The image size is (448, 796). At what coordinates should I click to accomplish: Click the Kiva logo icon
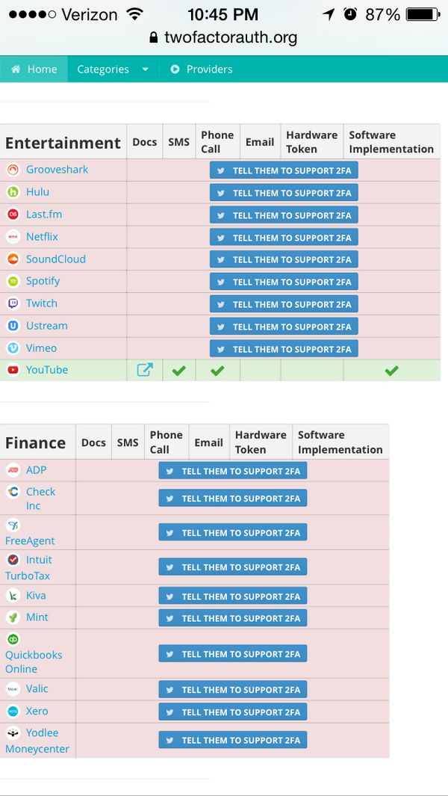13,595
